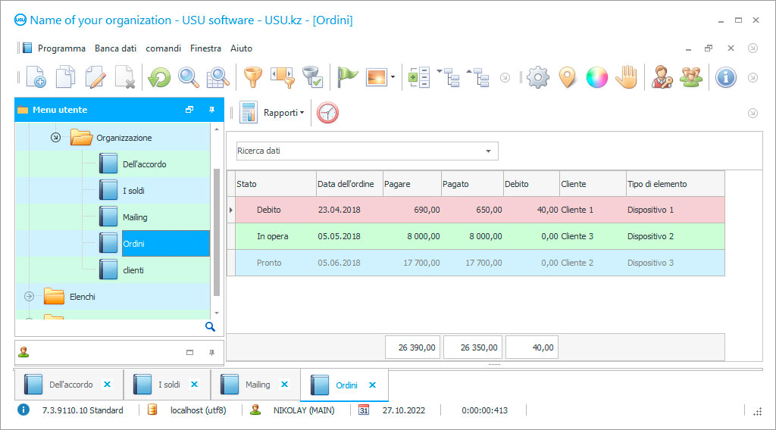The height and width of the screenshot is (430, 776).
Task: Click the green flag icon
Action: click(347, 77)
